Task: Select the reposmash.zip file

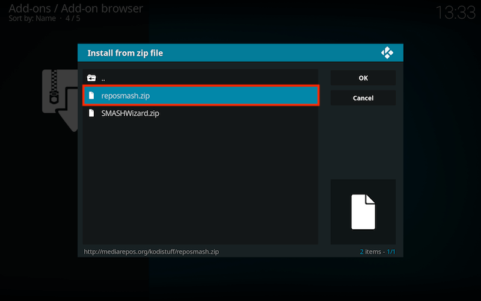Action: [x=201, y=96]
